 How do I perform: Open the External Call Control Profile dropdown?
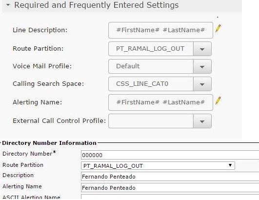coord(202,121)
